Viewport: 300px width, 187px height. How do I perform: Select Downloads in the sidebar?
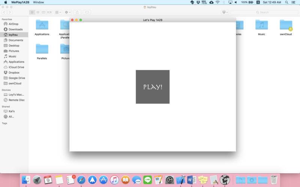15,29
